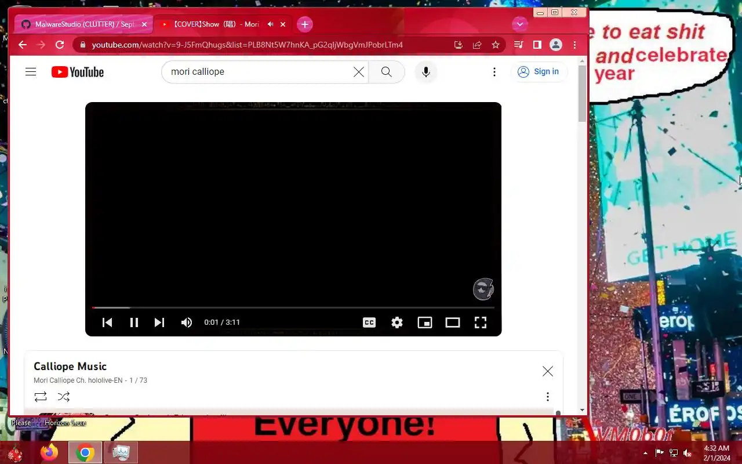This screenshot has width=742, height=464.
Task: Go back to previous page
Action: click(x=23, y=45)
